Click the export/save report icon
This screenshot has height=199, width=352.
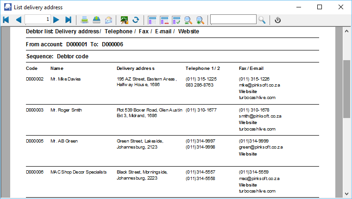coord(96,19)
